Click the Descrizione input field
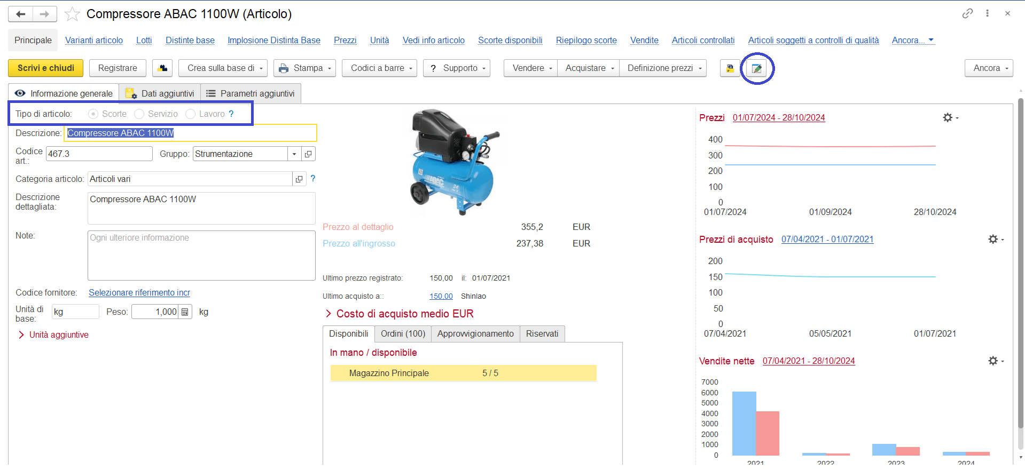This screenshot has width=1025, height=470. (191, 133)
